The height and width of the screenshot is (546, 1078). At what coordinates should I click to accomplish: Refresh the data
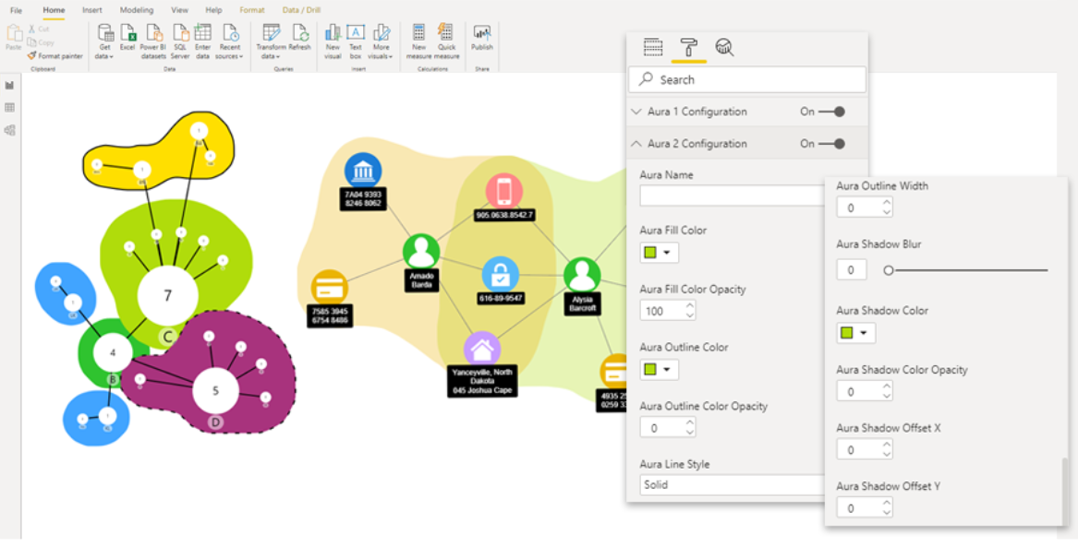point(299,38)
